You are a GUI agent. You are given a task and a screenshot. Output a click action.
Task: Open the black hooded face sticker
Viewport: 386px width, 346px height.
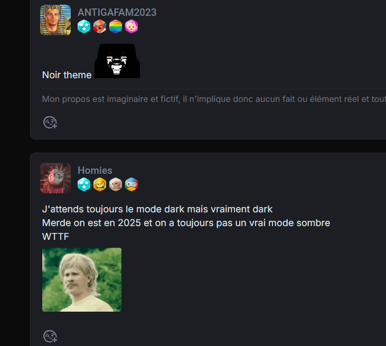tap(117, 61)
